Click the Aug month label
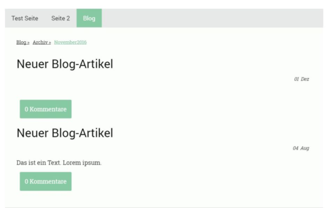This screenshot has width=333, height=208. [x=305, y=148]
